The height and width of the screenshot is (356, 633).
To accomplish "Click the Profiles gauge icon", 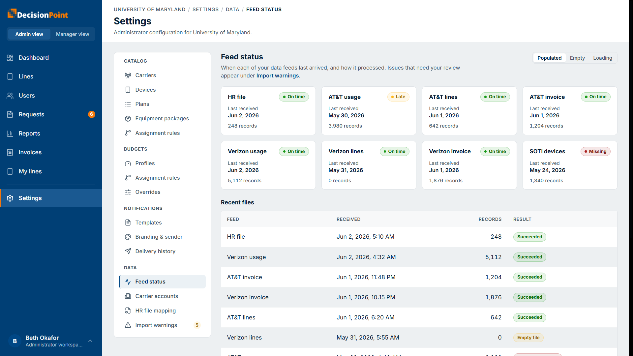I will tap(128, 163).
